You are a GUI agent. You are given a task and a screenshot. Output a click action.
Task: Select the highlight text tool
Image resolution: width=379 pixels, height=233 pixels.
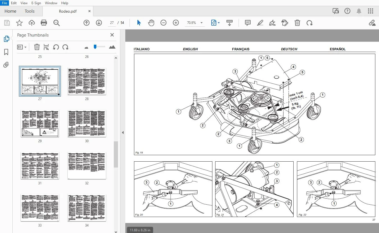(x=260, y=23)
